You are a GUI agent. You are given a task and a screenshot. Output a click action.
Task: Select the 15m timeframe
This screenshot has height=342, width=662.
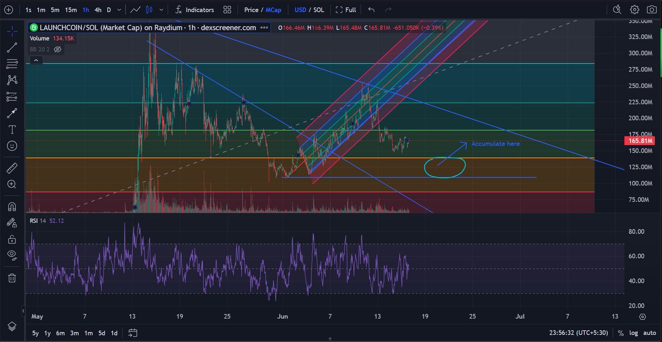71,10
